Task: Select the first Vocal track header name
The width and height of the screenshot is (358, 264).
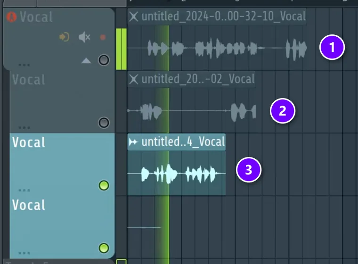Action: pyautogui.click(x=36, y=17)
